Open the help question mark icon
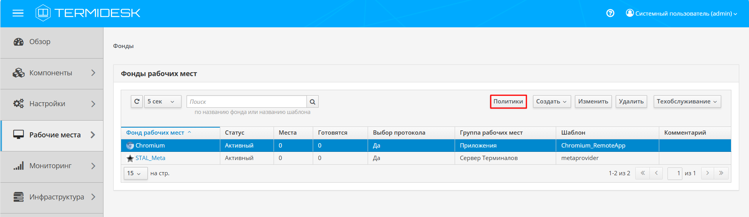 coord(610,13)
